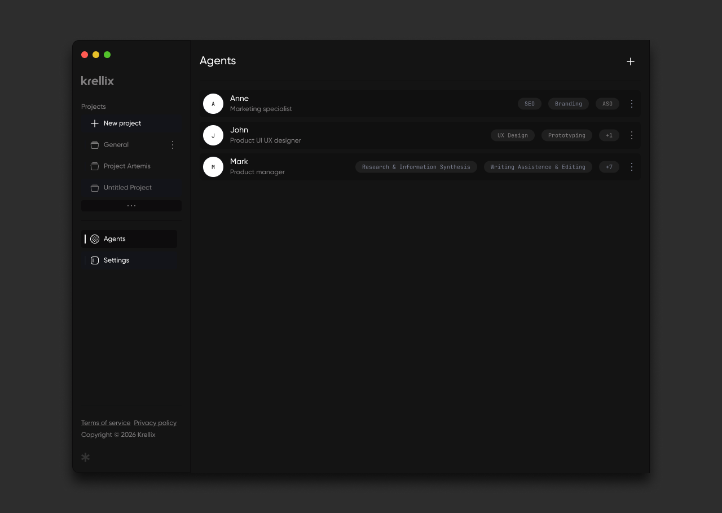
Task: Click the plus icon to add agent
Action: click(x=631, y=61)
